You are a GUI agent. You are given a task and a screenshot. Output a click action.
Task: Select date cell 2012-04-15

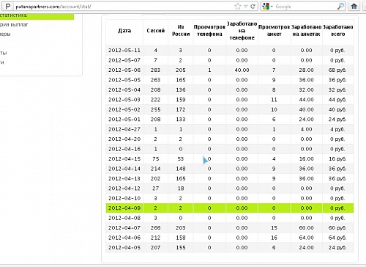[x=124, y=158]
